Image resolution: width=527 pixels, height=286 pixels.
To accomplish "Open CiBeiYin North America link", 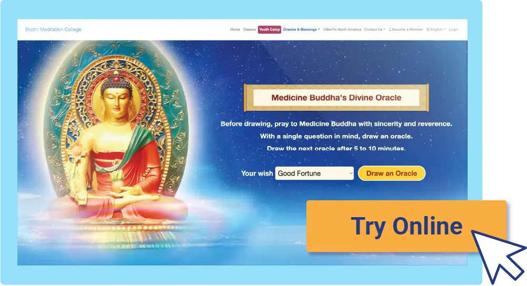I will 342,29.
